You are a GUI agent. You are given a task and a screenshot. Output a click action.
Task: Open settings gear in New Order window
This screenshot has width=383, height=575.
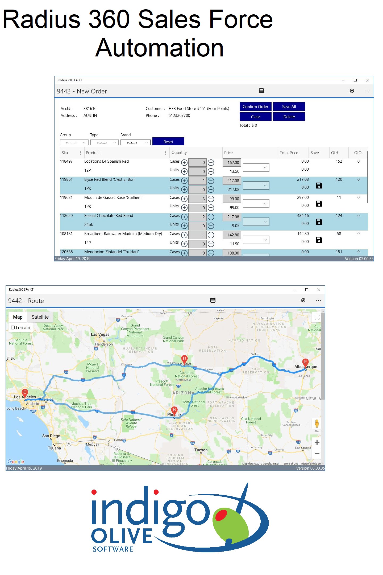(352, 91)
